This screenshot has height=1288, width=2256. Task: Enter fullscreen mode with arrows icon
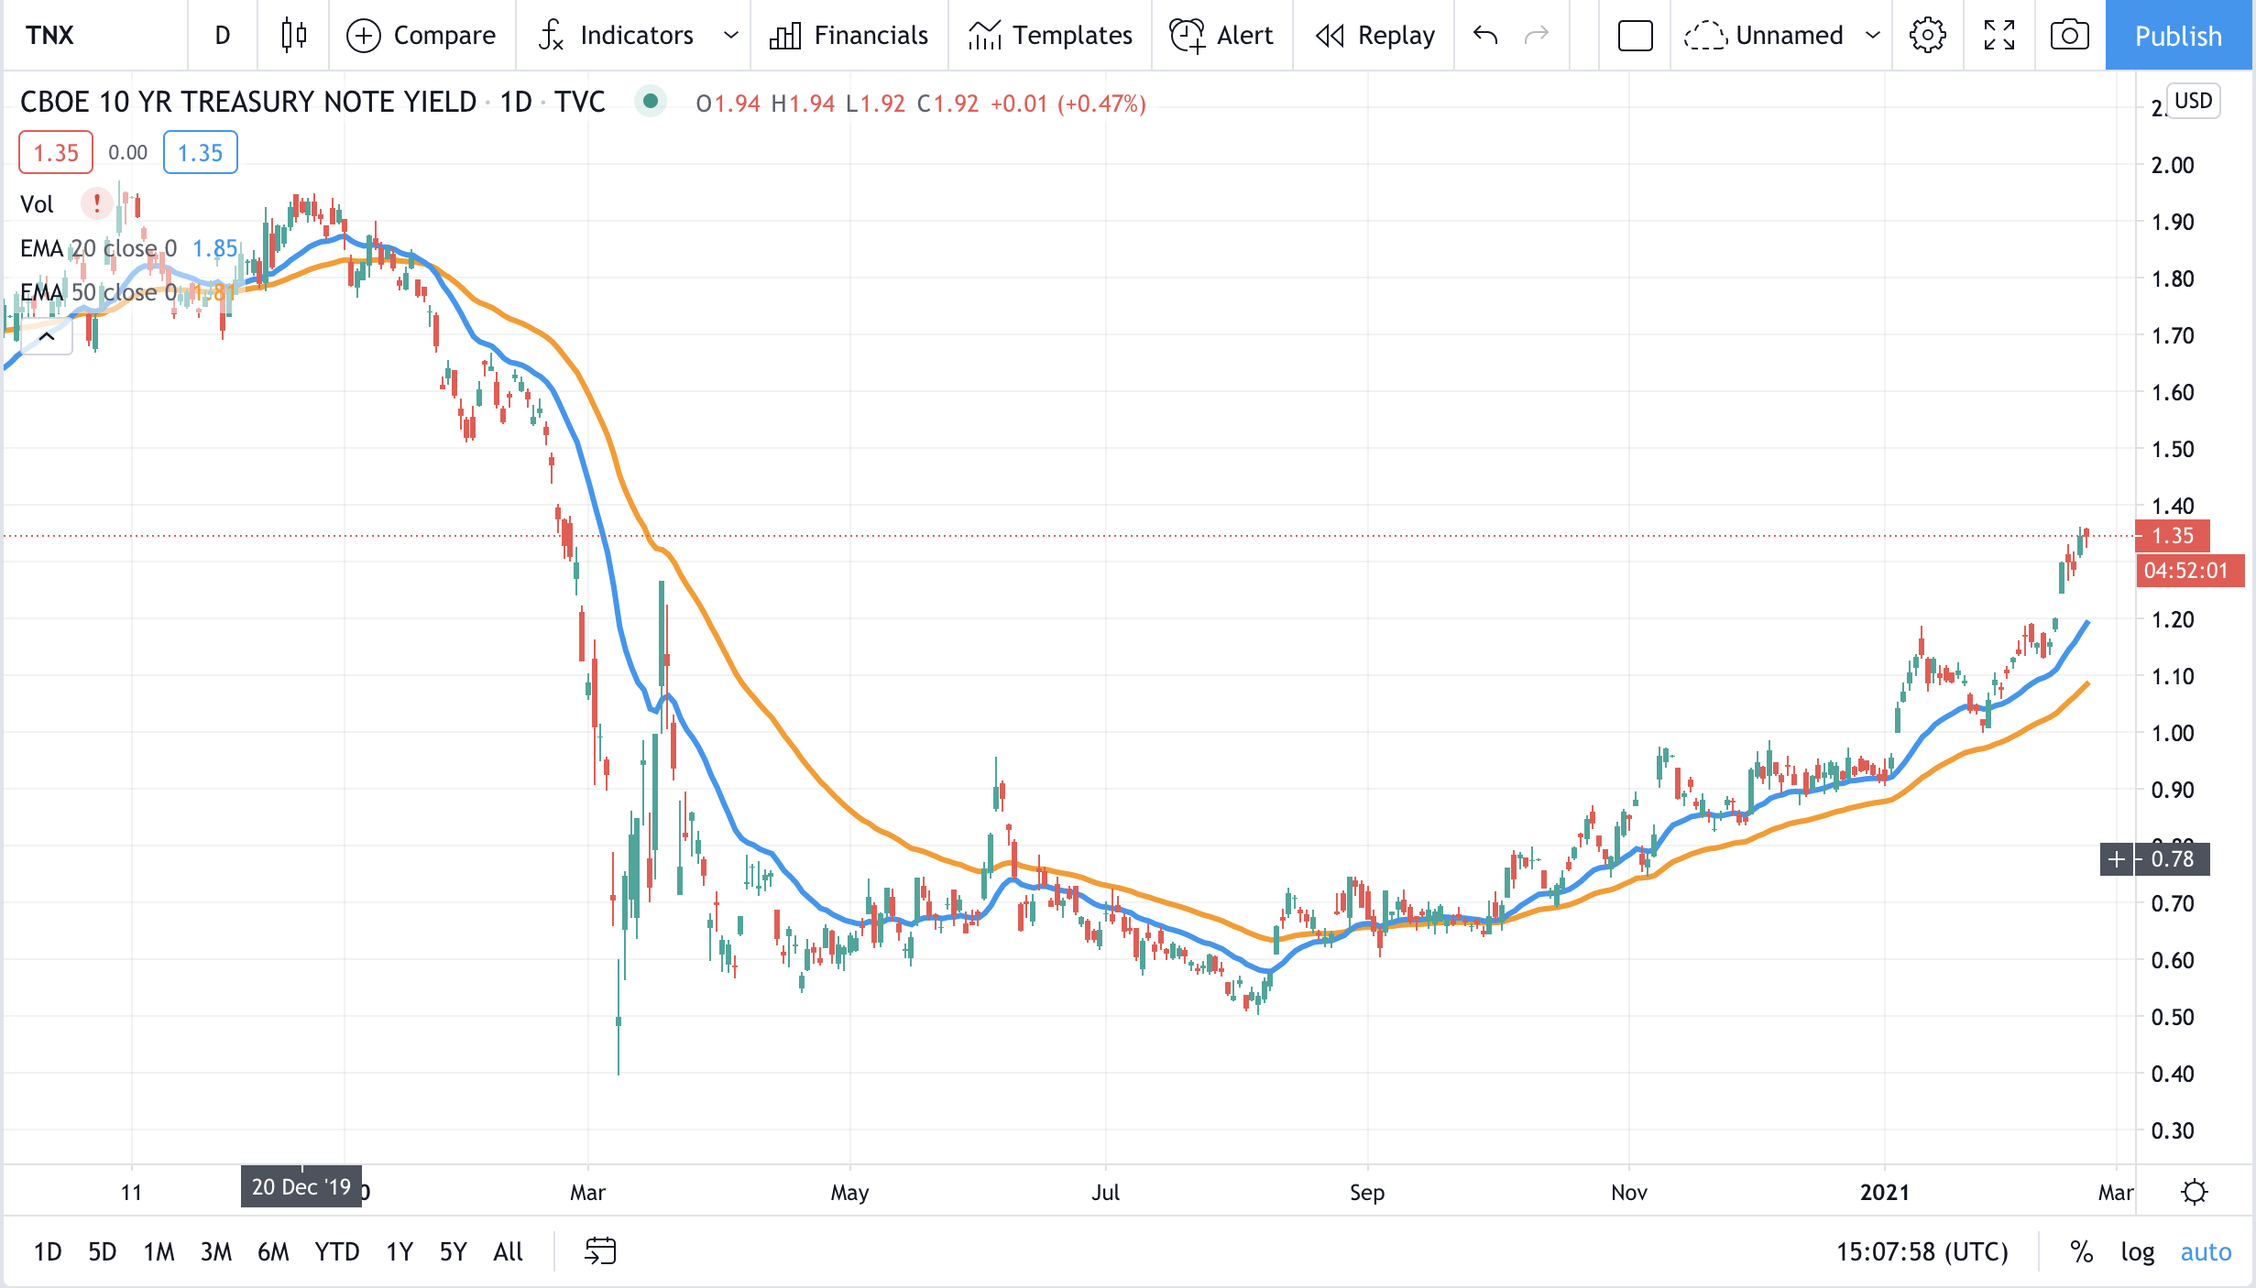coord(1999,35)
